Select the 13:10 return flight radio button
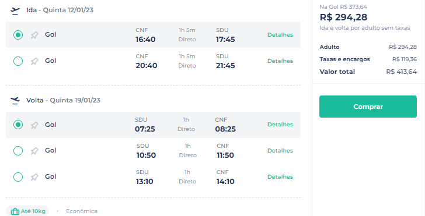The height and width of the screenshot is (216, 425). [x=18, y=177]
